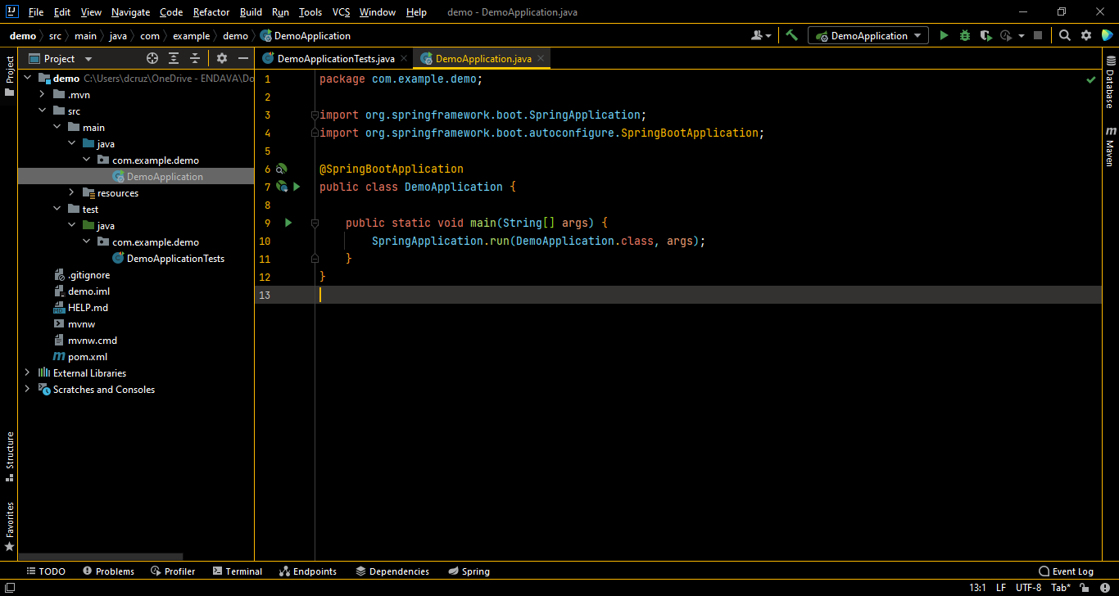This screenshot has width=1119, height=596.
Task: Click the run gutter icon on line 9
Action: (x=288, y=223)
